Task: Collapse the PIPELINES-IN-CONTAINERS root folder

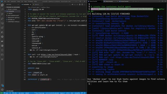Action: 13,7
